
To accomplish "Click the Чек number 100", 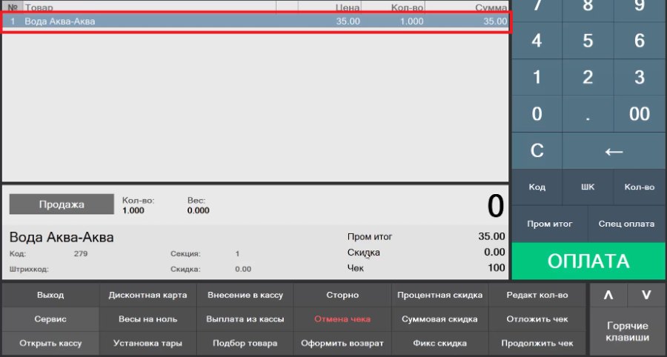I will click(x=497, y=268).
